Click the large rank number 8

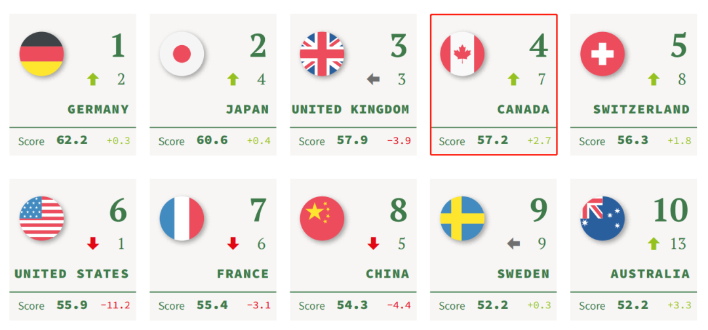coord(399,210)
